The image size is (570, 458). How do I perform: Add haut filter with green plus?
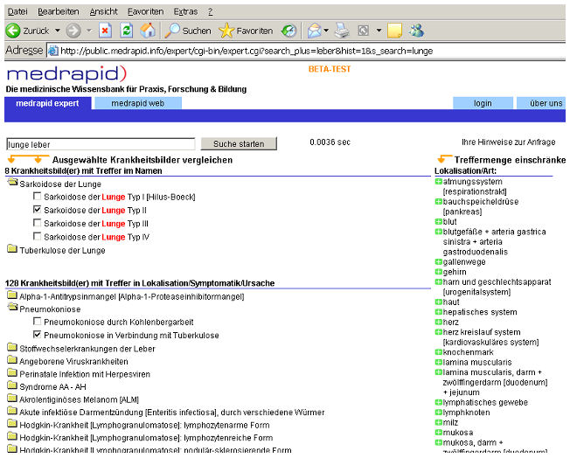pyautogui.click(x=438, y=302)
